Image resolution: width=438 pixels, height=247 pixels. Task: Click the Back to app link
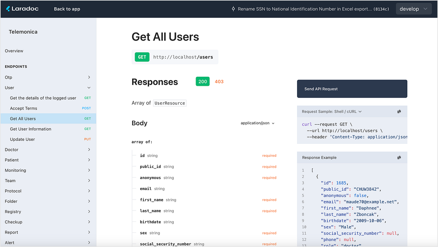[67, 8]
